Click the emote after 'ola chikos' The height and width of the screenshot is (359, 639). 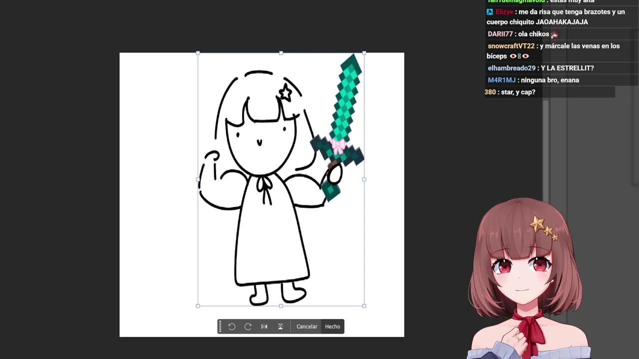click(x=555, y=34)
